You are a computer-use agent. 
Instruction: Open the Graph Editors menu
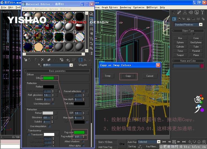coord(110,7)
